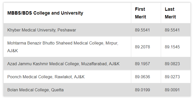Click the AJ&K text under Mohtarma Benazir

(x=13, y=51)
